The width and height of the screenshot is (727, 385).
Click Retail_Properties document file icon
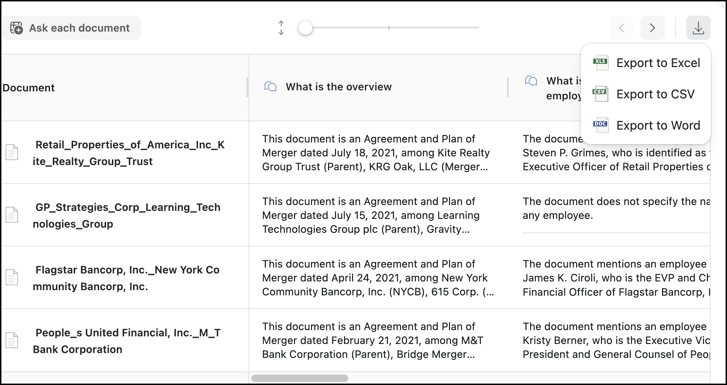[12, 153]
